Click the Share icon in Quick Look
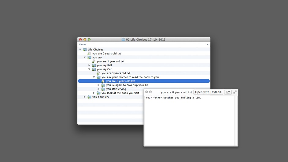 [228, 92]
